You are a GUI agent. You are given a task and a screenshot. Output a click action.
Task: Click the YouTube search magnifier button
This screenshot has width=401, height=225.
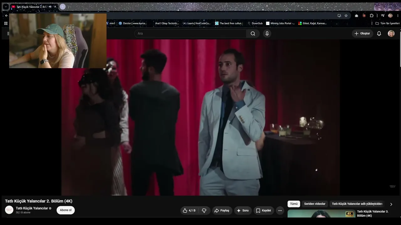point(253,33)
